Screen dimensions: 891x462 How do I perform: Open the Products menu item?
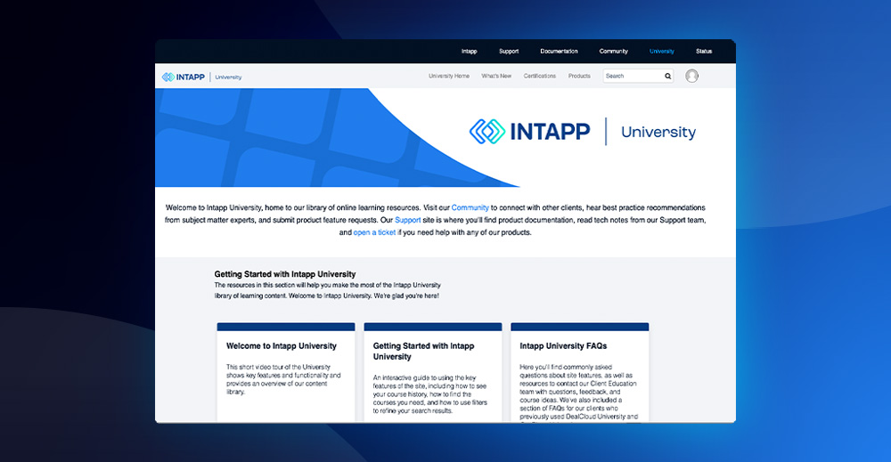tap(579, 76)
